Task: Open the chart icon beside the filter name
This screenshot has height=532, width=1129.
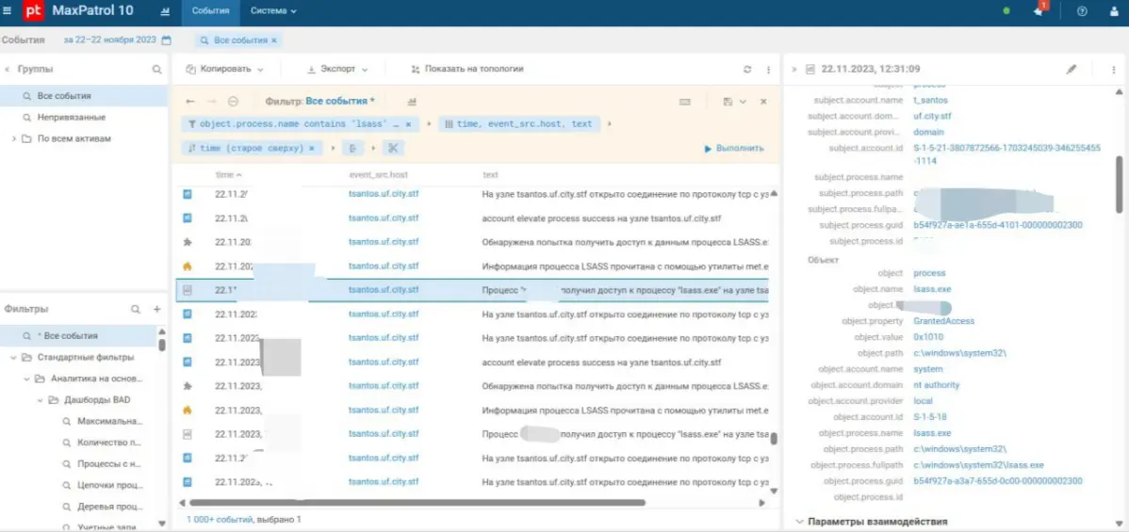Action: pyautogui.click(x=411, y=102)
